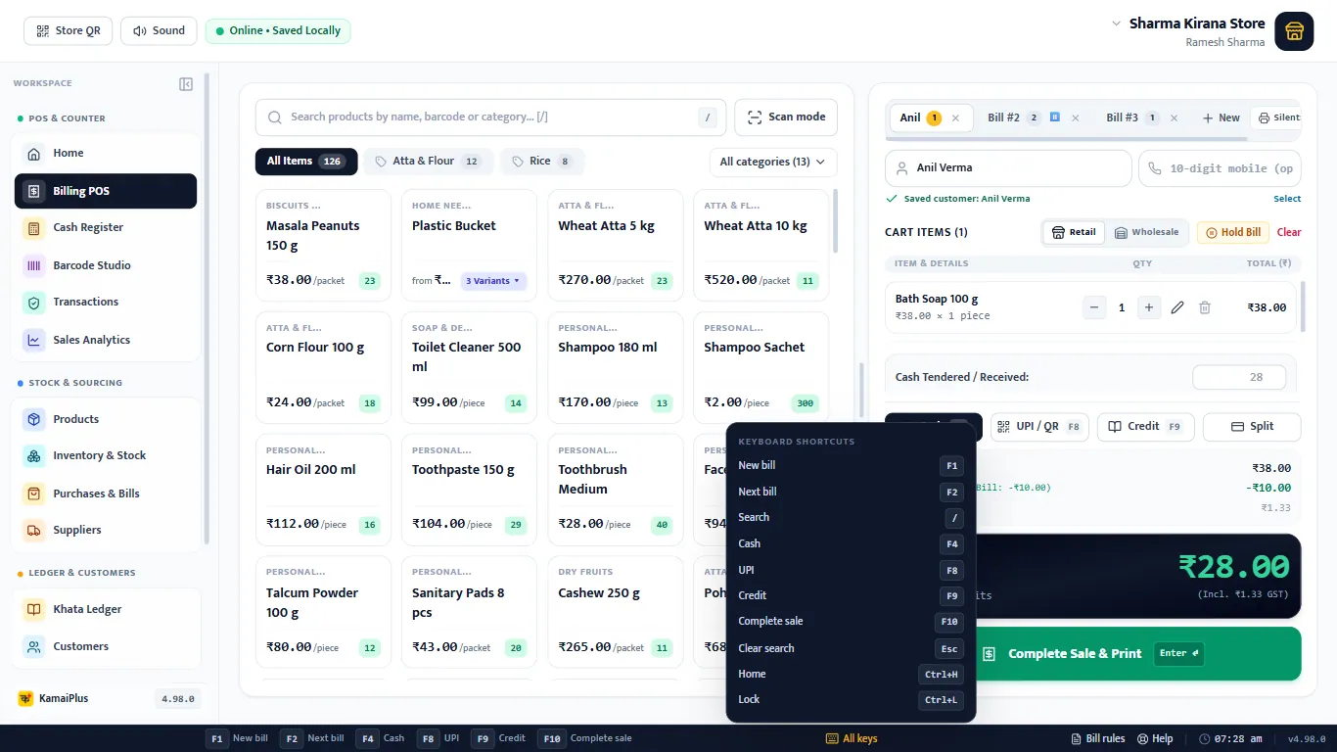The width and height of the screenshot is (1337, 752).
Task: Open Billing POS in the sidebar
Action: click(106, 191)
